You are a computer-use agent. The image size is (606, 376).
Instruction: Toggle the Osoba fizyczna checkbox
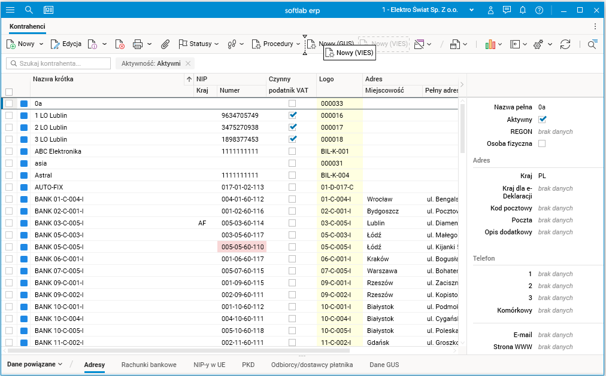coord(542,143)
